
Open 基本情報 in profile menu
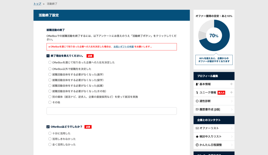tap(214, 84)
